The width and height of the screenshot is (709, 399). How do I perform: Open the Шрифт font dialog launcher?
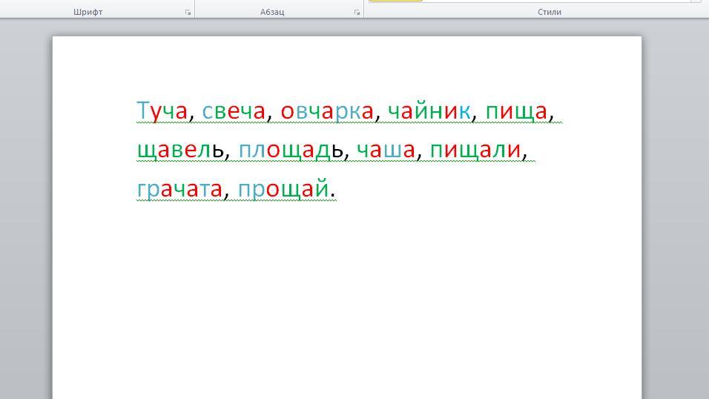(x=188, y=13)
